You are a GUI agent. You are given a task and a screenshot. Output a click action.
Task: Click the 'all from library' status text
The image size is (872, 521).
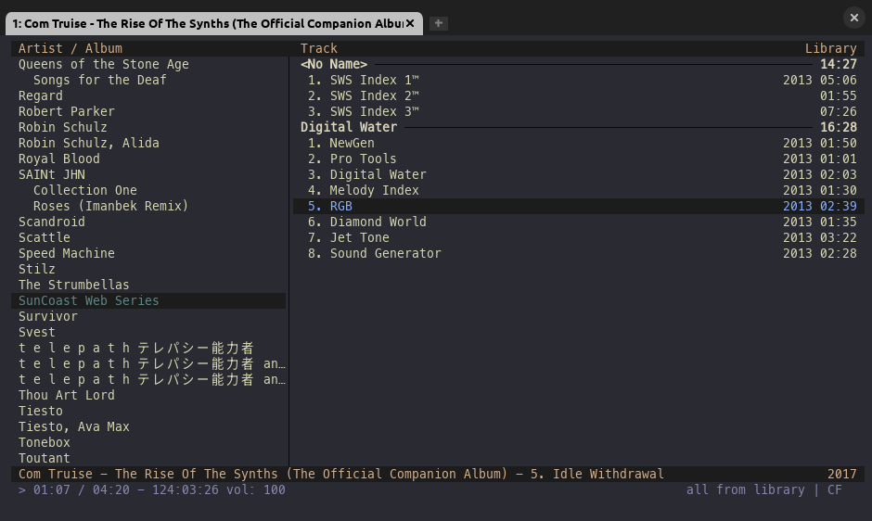pos(745,489)
